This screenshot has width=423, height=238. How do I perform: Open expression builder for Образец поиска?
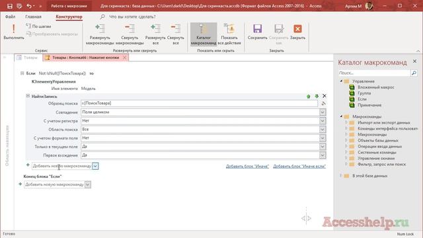click(x=323, y=103)
